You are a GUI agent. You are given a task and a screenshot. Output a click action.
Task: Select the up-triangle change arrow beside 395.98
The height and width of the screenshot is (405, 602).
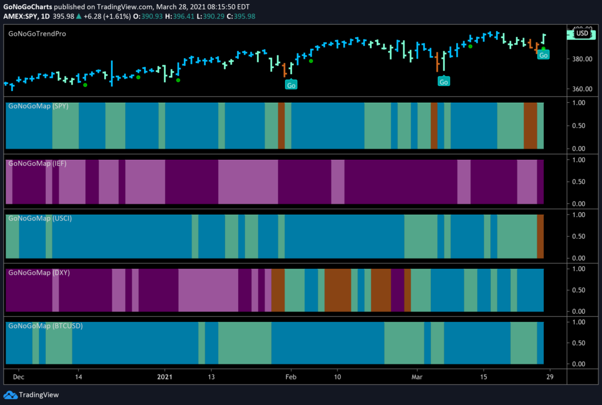79,16
